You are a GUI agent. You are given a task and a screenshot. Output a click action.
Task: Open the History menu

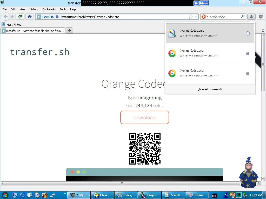click(34, 9)
